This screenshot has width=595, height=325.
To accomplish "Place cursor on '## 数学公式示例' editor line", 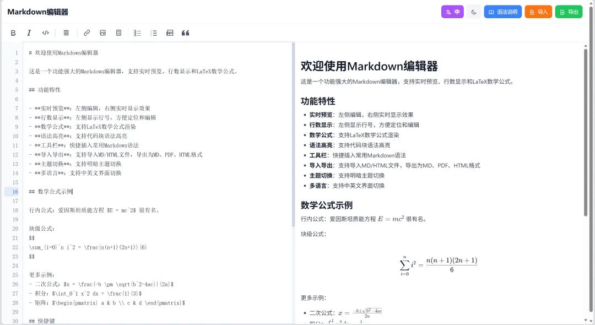I will [51, 192].
